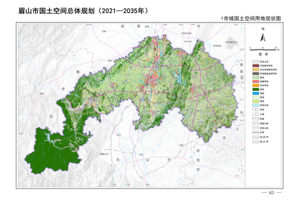This screenshot has width=298, height=211.
Task: Click the 乡镇 township marker symbol in legend
Action: [256, 114]
